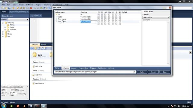Click the Revert button
Screen dimensions: 193x108
153,72
